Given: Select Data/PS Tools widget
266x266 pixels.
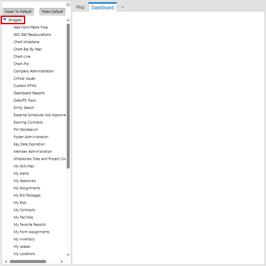Looking at the screenshot, I should click(x=25, y=100).
